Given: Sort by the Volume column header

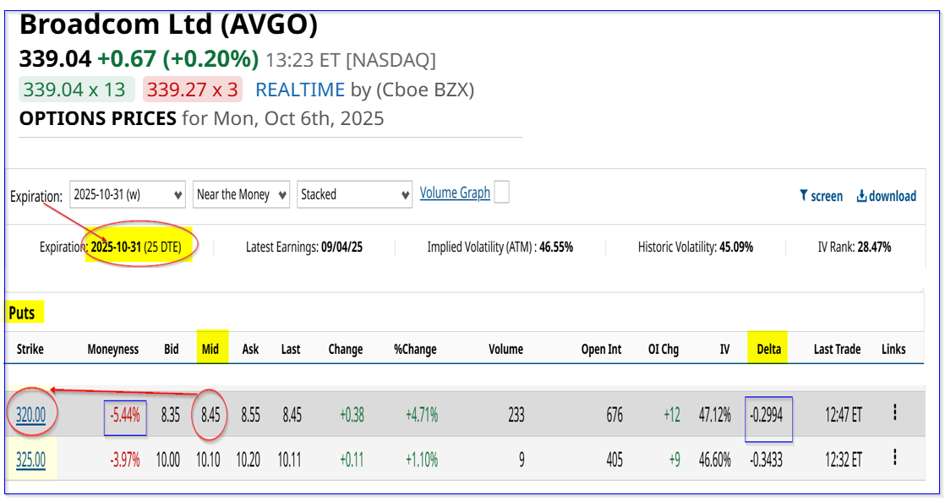Looking at the screenshot, I should (x=505, y=349).
